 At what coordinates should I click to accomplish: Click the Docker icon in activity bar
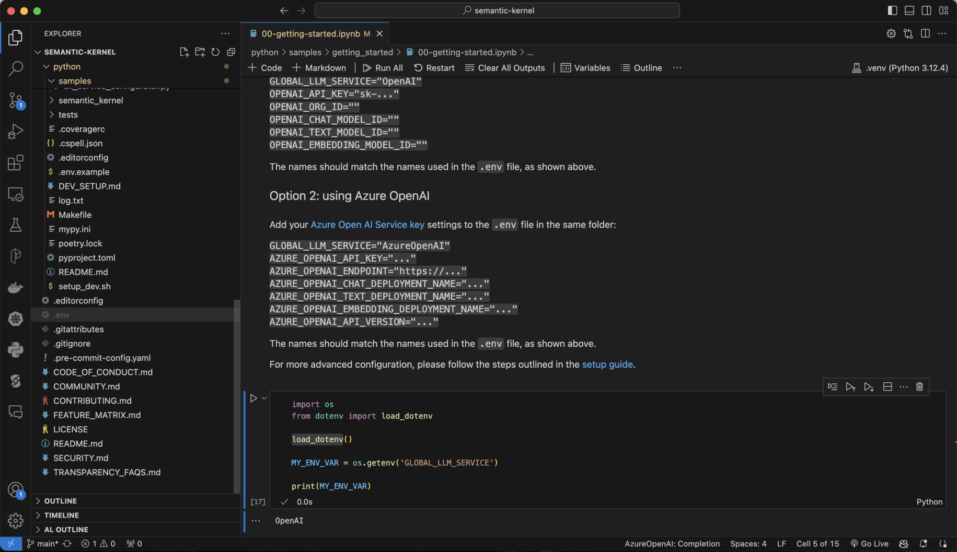16,288
